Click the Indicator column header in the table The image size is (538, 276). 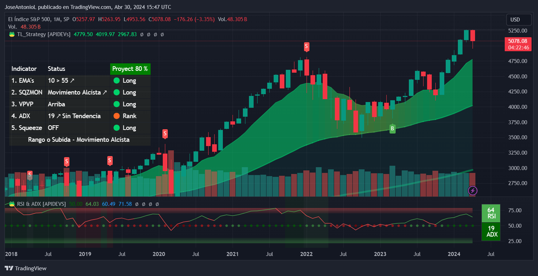[24, 69]
